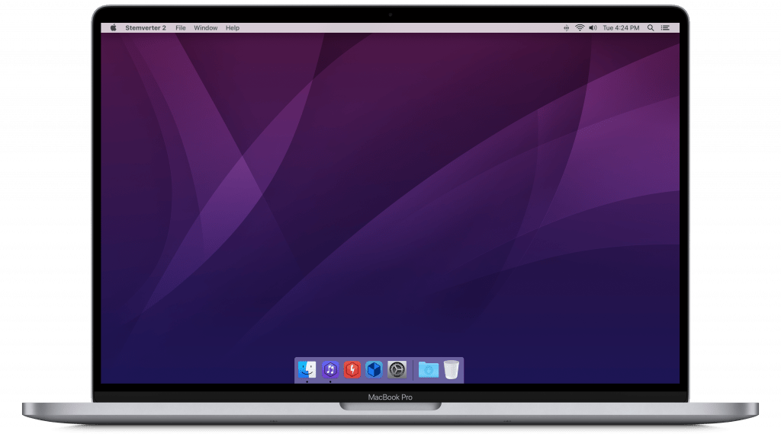Open the Notification Center list icon
Image resolution: width=781 pixels, height=434 pixels.
tap(665, 28)
